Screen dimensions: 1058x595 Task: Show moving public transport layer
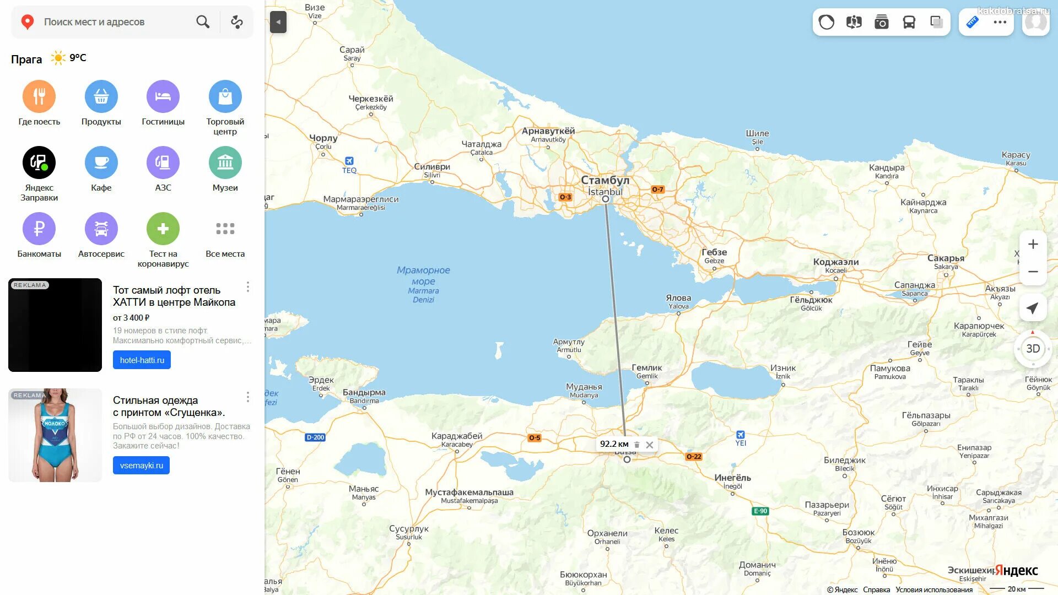(x=909, y=22)
